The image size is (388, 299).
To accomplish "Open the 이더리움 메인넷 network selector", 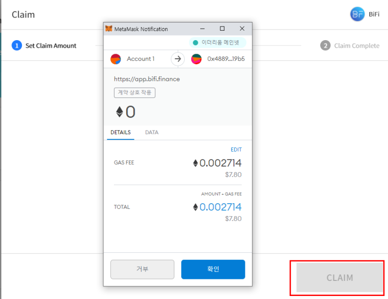I will 218,43.
